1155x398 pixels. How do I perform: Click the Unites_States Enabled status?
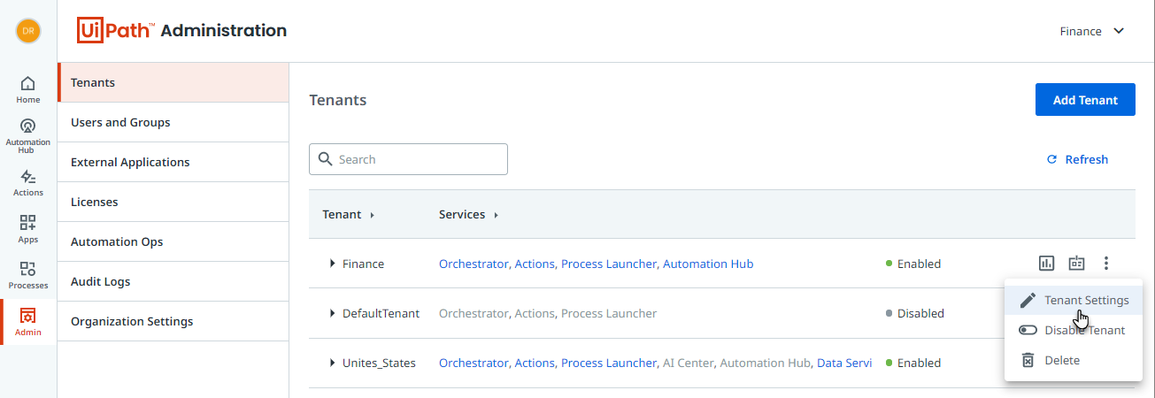pyautogui.click(x=913, y=363)
